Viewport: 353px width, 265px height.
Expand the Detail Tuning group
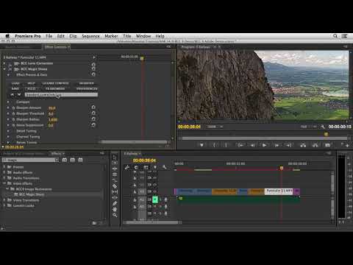pyautogui.click(x=8, y=131)
